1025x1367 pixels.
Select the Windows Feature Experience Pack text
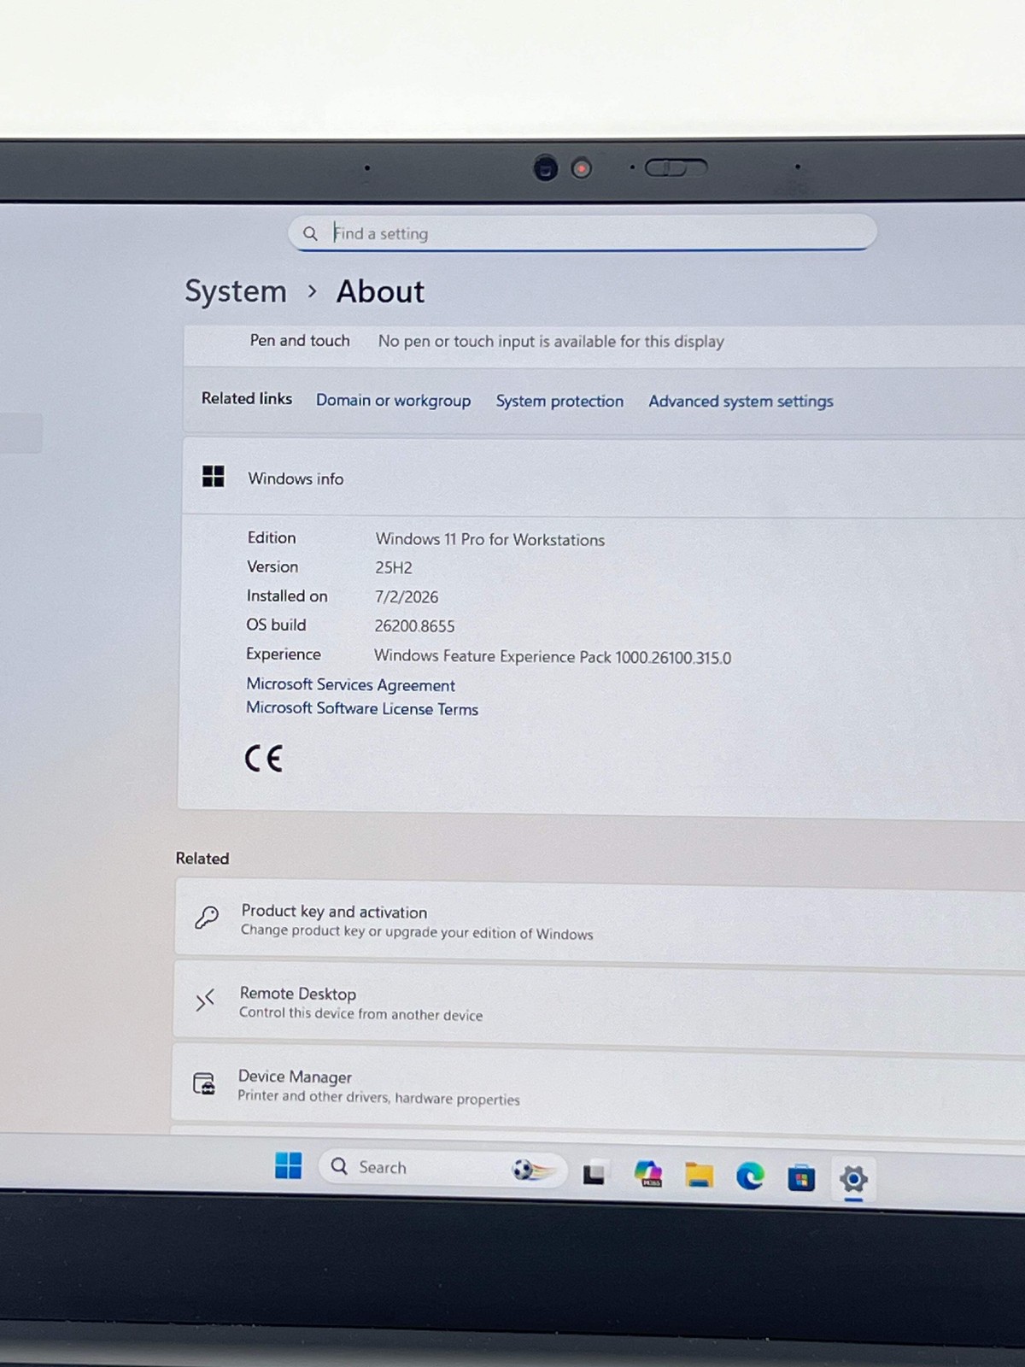coord(553,656)
